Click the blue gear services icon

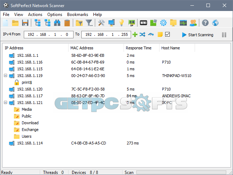(x=163, y=23)
